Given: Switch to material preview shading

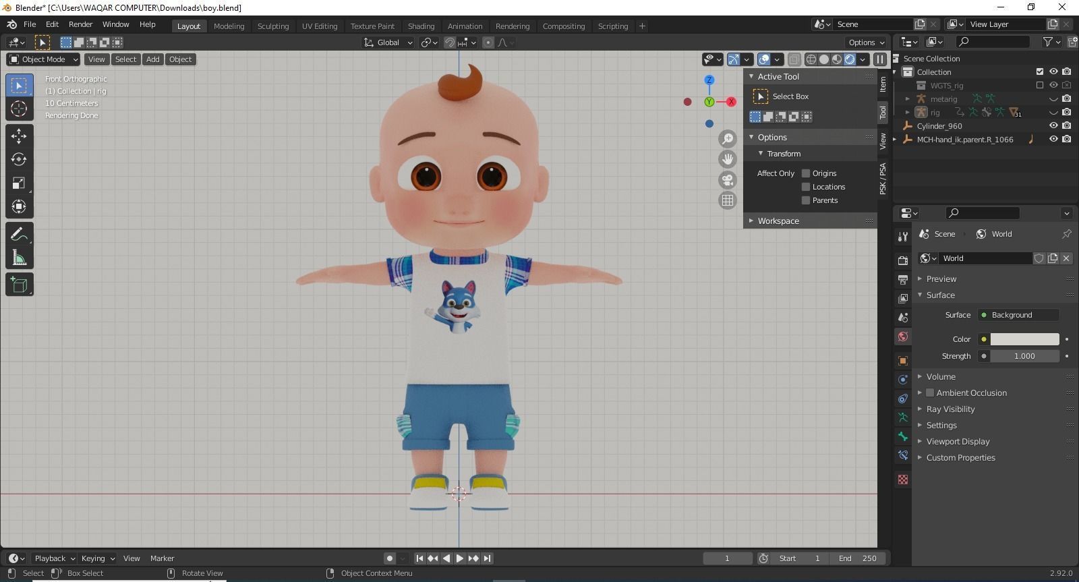Looking at the screenshot, I should [837, 59].
